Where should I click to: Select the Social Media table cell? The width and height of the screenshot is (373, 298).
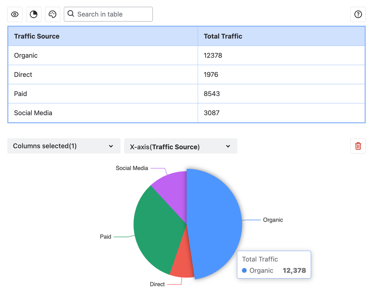pos(103,113)
